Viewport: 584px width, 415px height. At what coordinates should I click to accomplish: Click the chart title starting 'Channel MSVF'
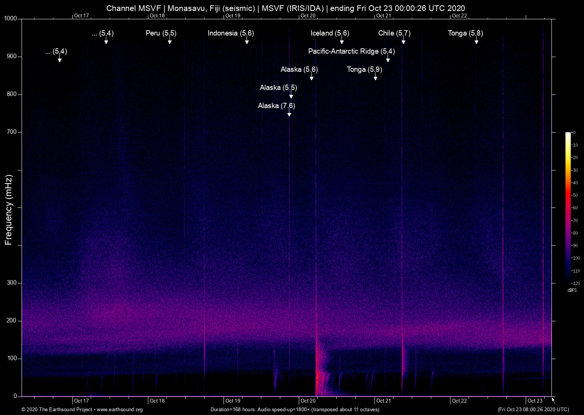point(286,8)
